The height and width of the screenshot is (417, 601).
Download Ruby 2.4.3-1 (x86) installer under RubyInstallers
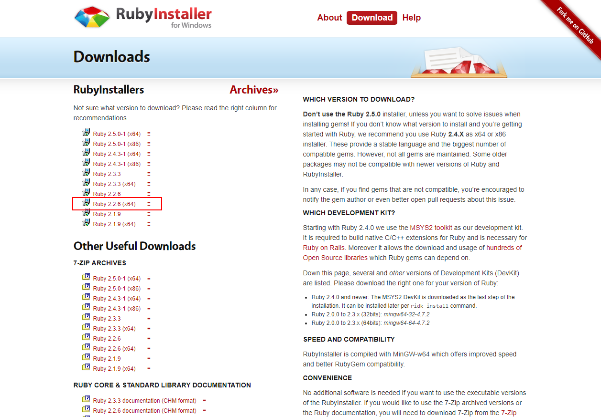[117, 164]
